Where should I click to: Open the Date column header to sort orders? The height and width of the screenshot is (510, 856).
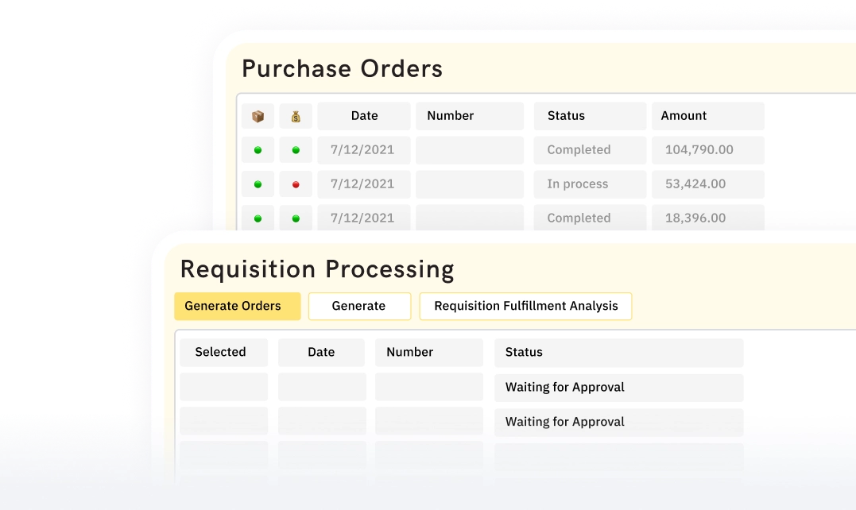point(363,115)
